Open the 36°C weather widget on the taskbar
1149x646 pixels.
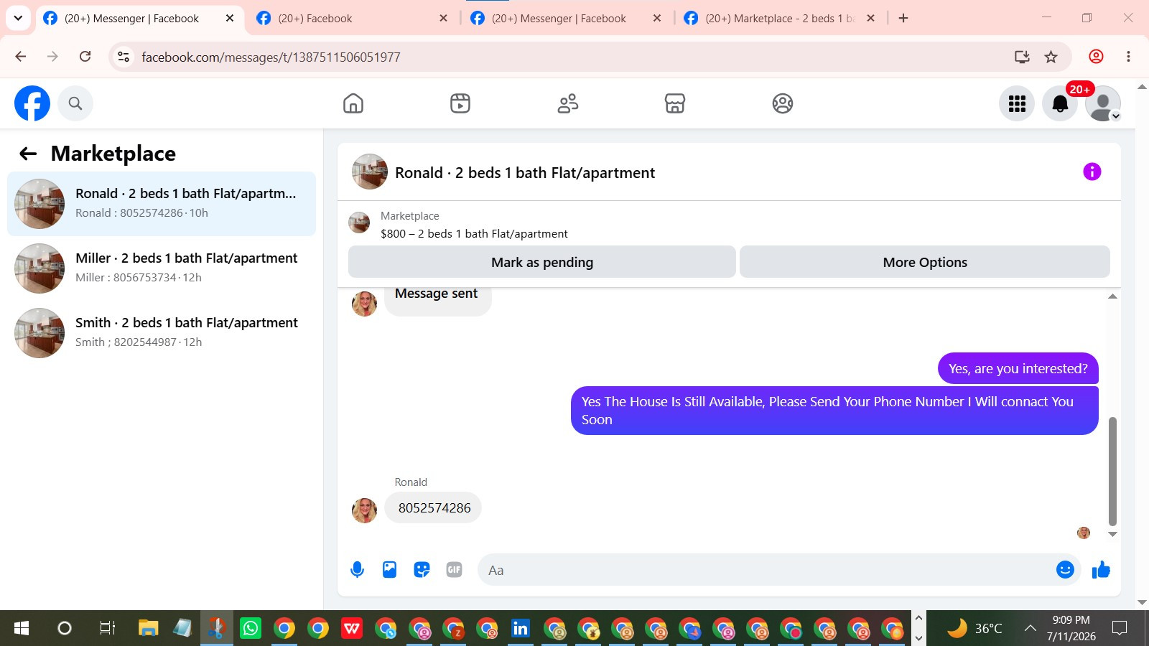click(974, 629)
